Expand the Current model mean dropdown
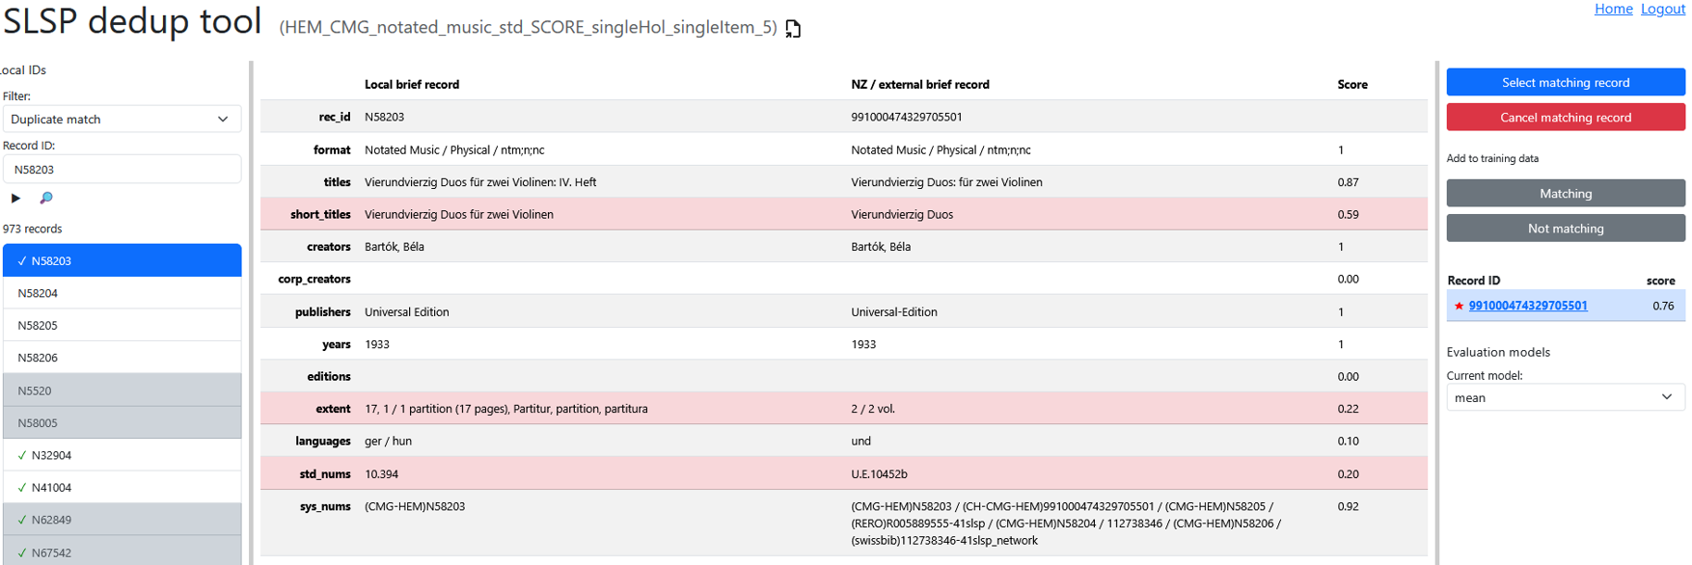 pos(1565,397)
